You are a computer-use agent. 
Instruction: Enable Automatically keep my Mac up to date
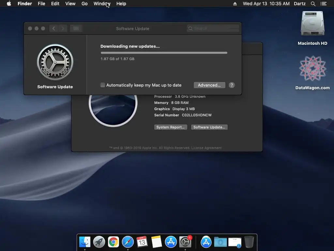[103, 85]
